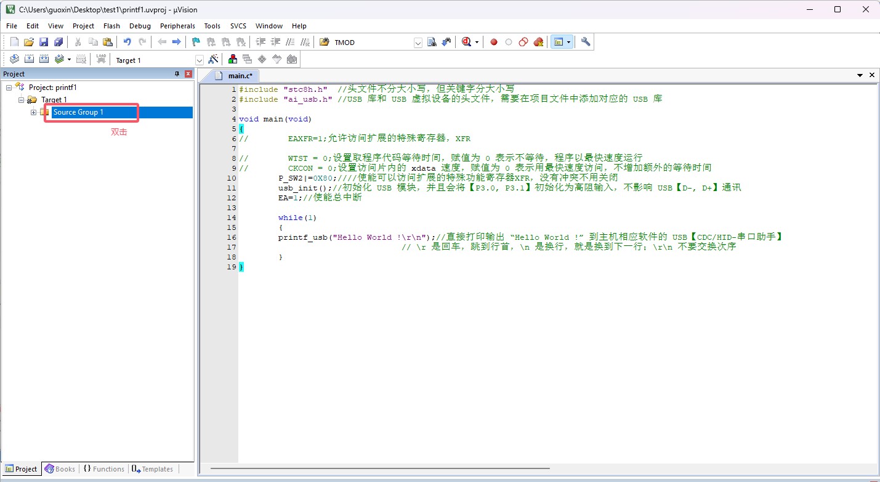
Task: Open the Pack Installer icon
Action: (292, 59)
